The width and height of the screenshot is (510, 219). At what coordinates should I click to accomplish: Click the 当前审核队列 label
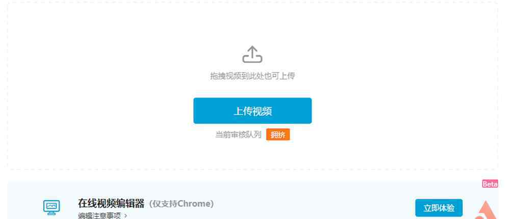coord(238,135)
